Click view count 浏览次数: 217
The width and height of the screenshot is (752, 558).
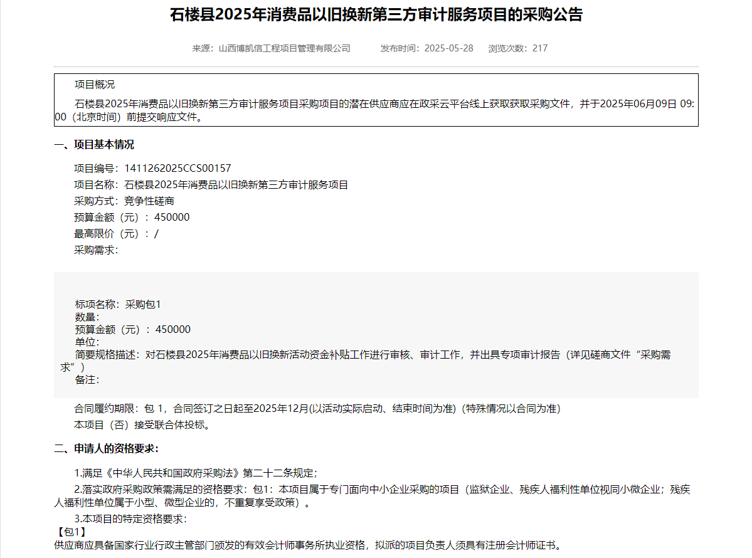coord(518,48)
